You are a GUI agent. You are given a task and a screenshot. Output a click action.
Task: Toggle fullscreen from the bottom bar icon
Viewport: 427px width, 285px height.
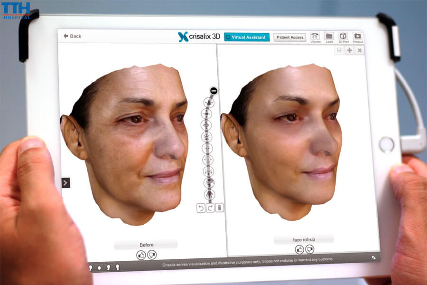[x=374, y=258]
